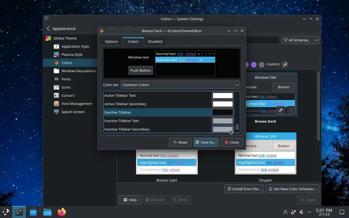Viewport: 349px width, 218px height.
Task: Pick a color for Inactive Titlebar
Action: (223, 112)
